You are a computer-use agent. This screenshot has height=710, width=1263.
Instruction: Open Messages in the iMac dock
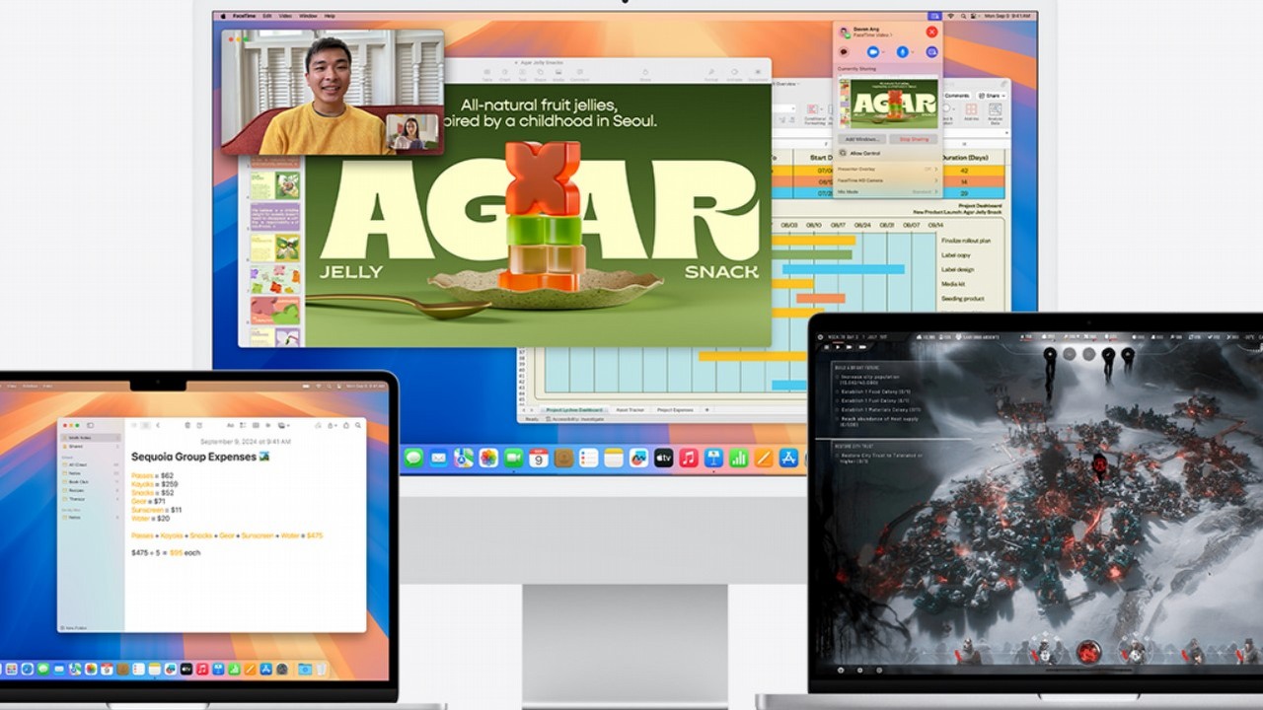[x=413, y=458]
